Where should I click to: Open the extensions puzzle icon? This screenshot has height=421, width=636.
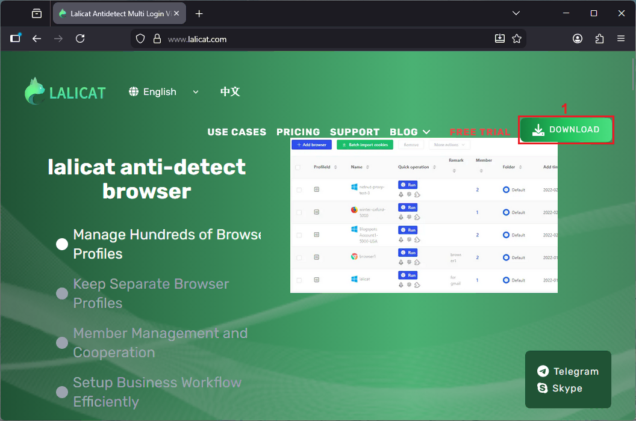[x=599, y=38]
